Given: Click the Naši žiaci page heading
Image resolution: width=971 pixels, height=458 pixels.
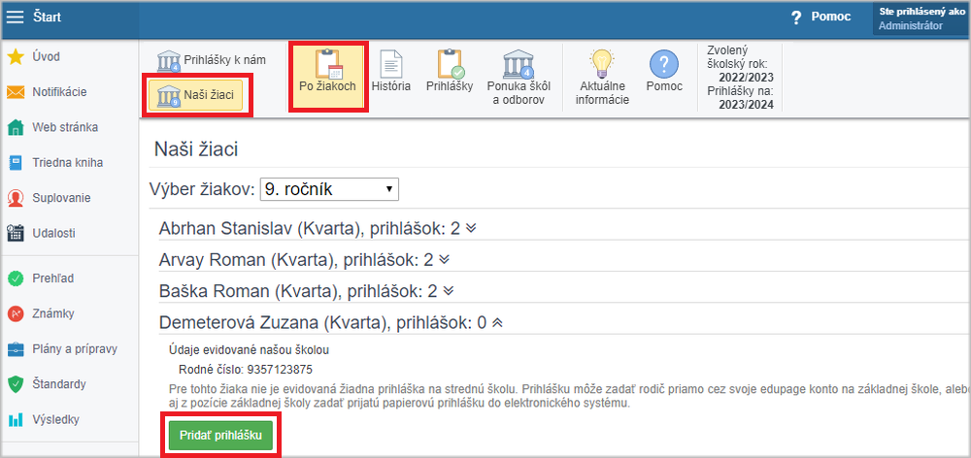Looking at the screenshot, I should (x=196, y=149).
